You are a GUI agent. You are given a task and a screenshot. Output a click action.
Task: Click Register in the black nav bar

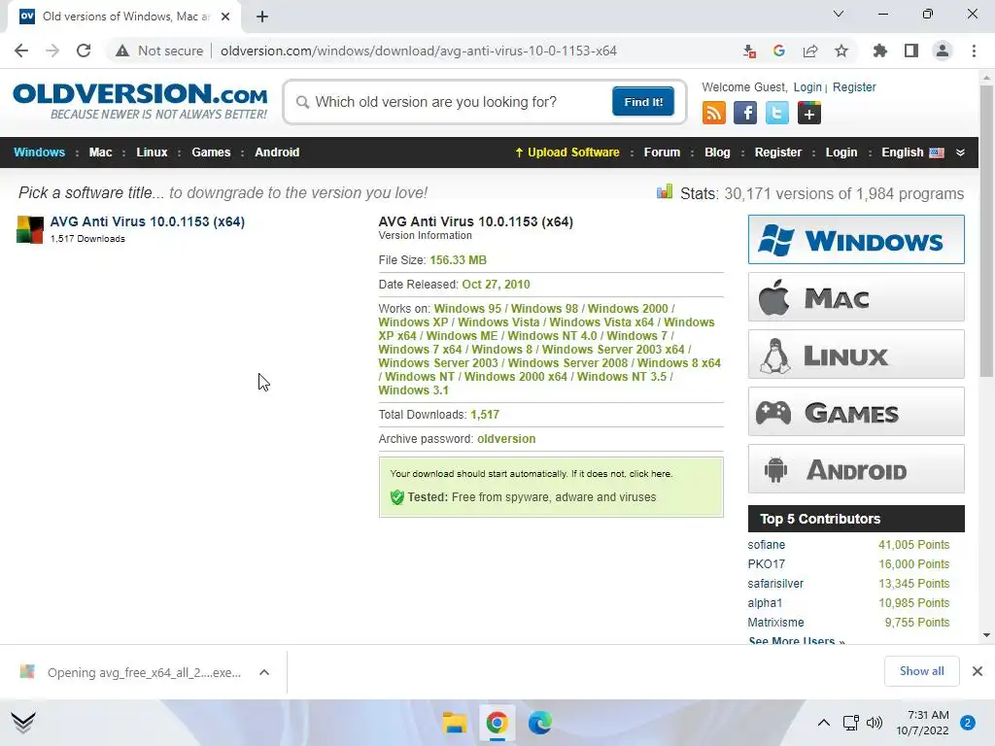tap(778, 153)
